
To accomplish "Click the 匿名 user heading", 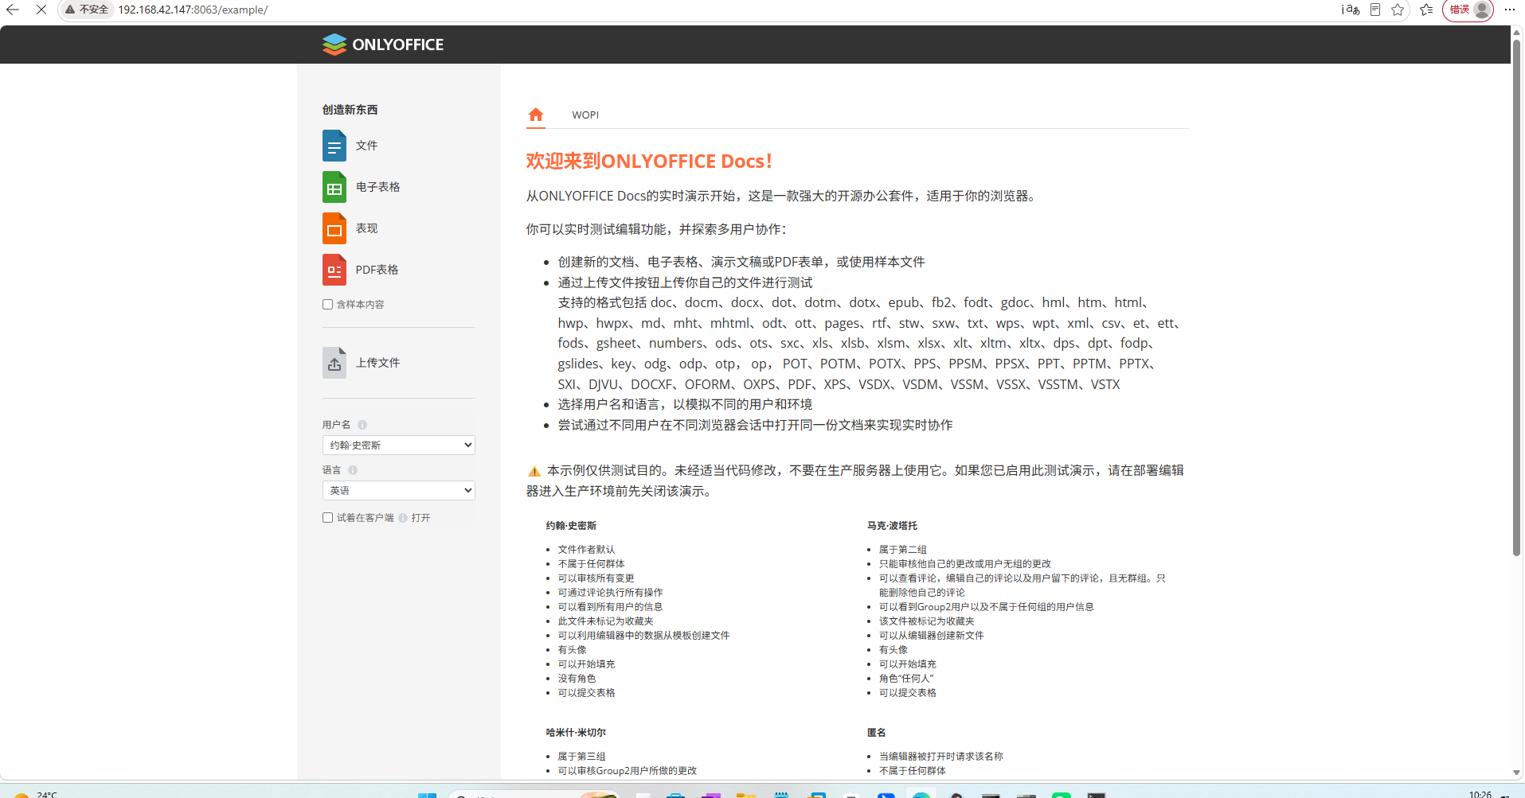I will click(876, 733).
